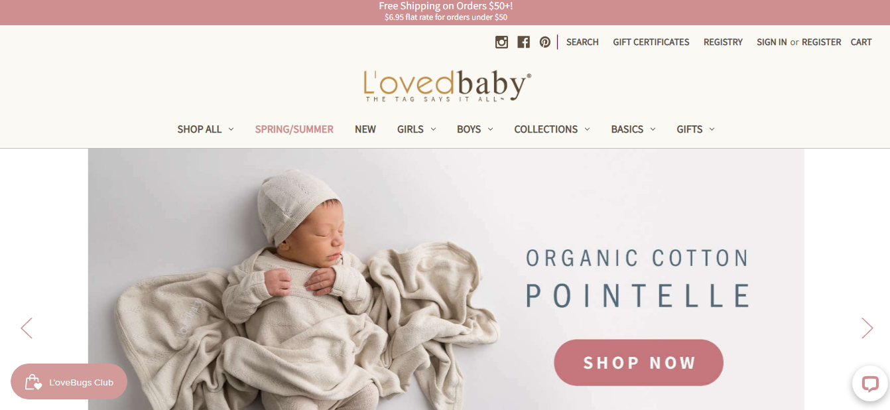Click the Search link in header

click(x=582, y=42)
